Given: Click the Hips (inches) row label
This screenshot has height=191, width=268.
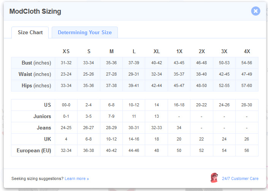Looking at the screenshot, I should (x=36, y=85).
